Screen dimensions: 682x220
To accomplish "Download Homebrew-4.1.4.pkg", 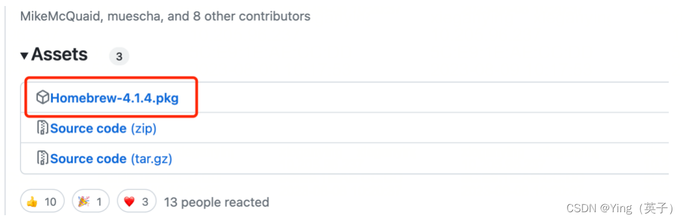I will click(x=114, y=98).
